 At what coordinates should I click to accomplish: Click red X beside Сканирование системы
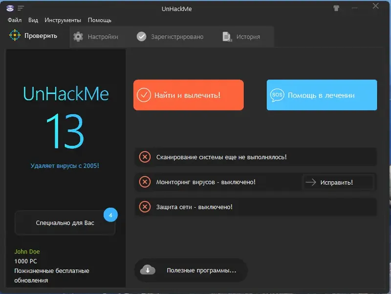tap(145, 157)
